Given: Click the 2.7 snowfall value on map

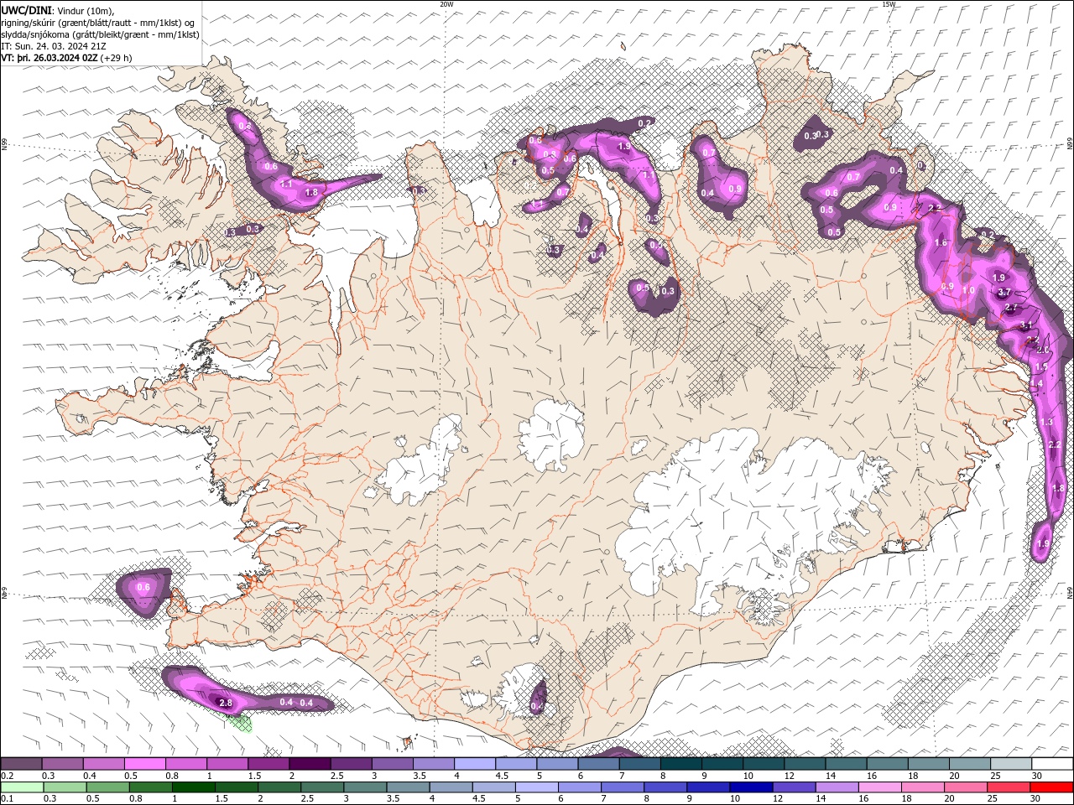Looking at the screenshot, I should [1012, 308].
